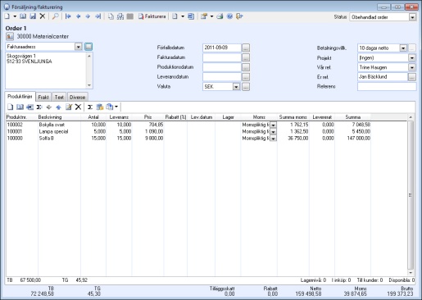Click the new order icon in main toolbar
Viewport: 422px width, 300px height.
click(7, 16)
